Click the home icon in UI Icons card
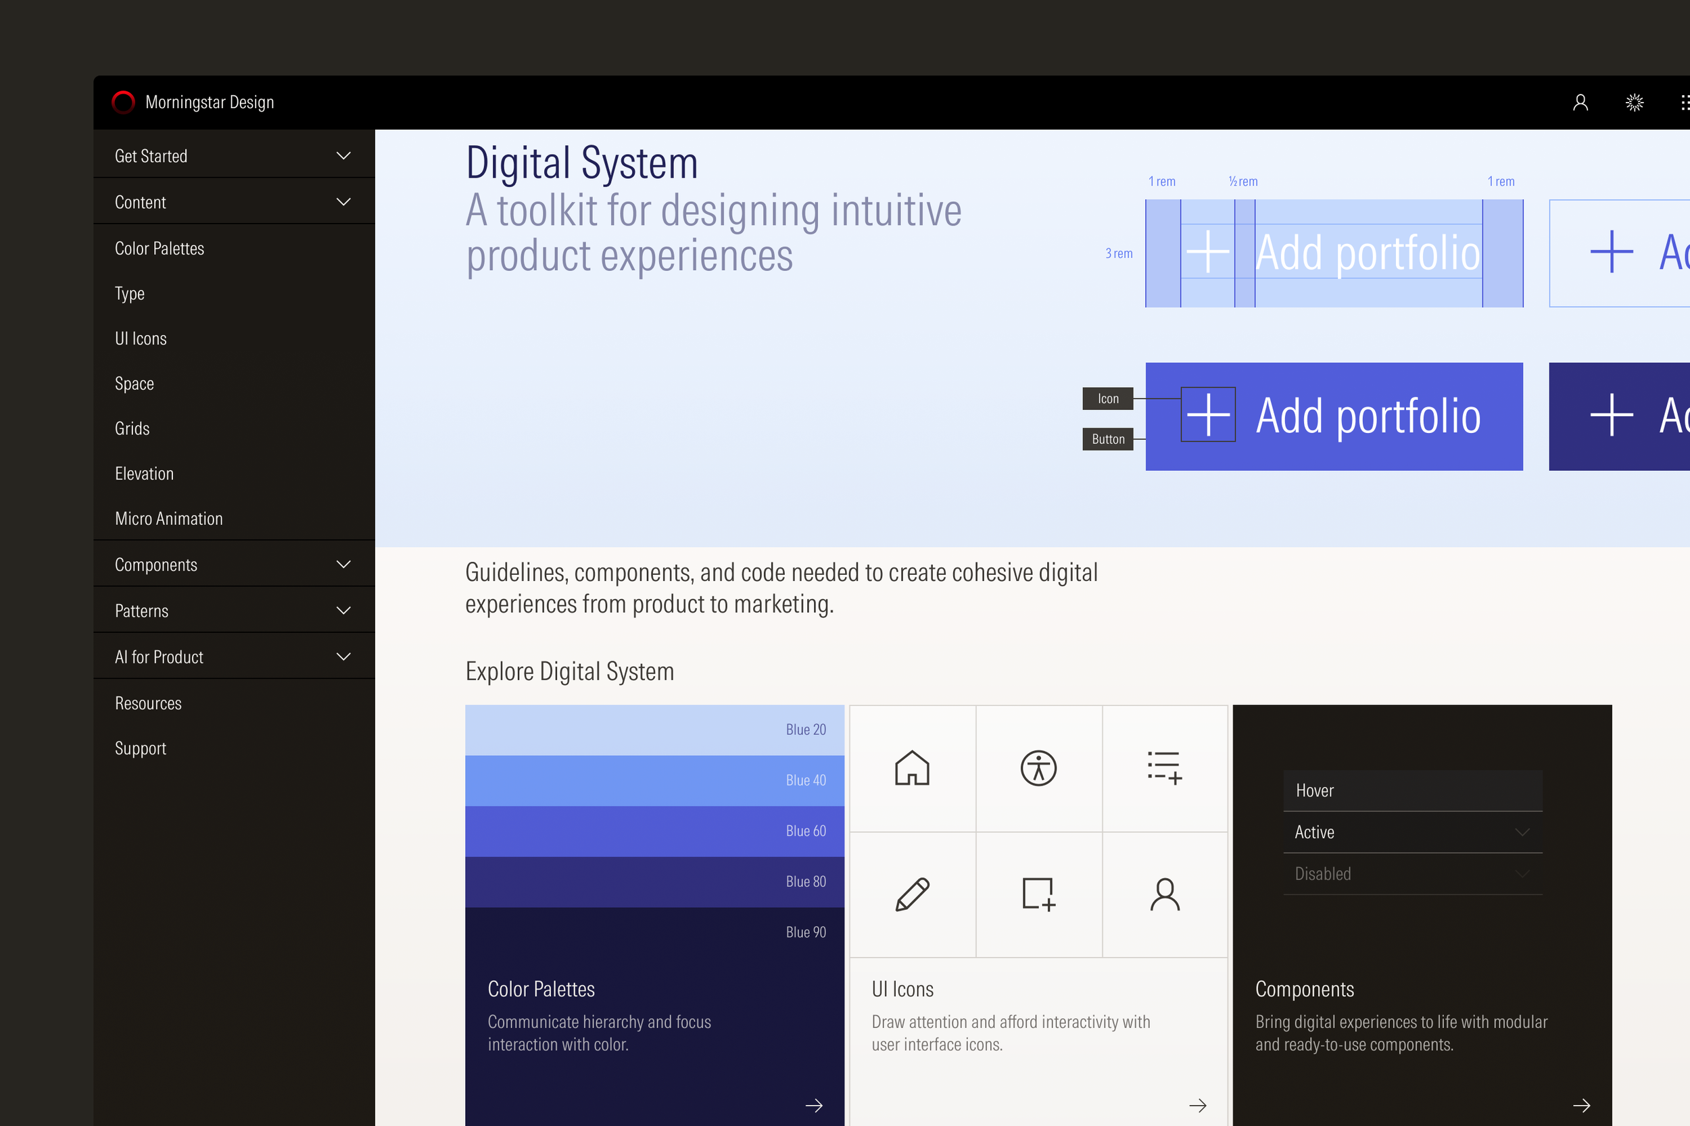This screenshot has height=1126, width=1690. (912, 767)
